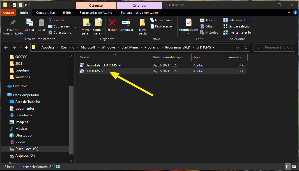
Task: Rename the file using Renomear
Action: click(x=126, y=25)
